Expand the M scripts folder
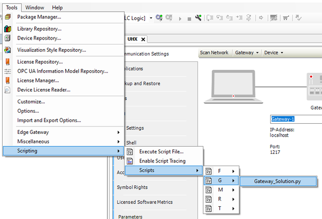Image resolution: width=322 pixels, height=219 pixels. [x=219, y=190]
